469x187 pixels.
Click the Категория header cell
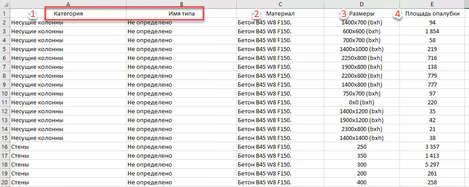pos(68,14)
